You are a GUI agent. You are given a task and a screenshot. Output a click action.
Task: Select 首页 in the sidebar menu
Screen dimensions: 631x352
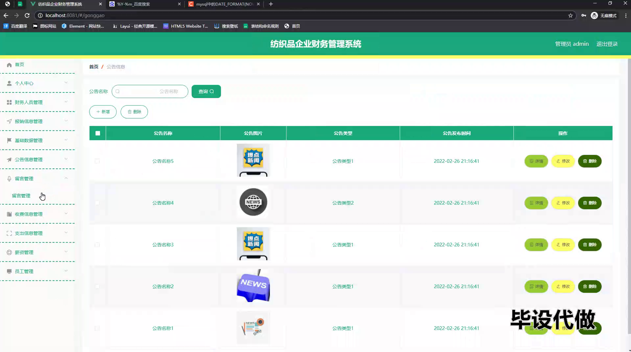19,64
